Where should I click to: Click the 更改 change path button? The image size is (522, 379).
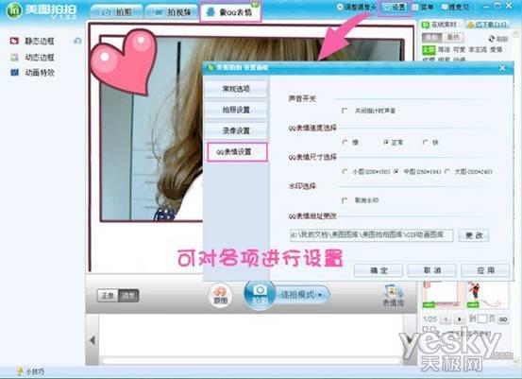tap(474, 235)
